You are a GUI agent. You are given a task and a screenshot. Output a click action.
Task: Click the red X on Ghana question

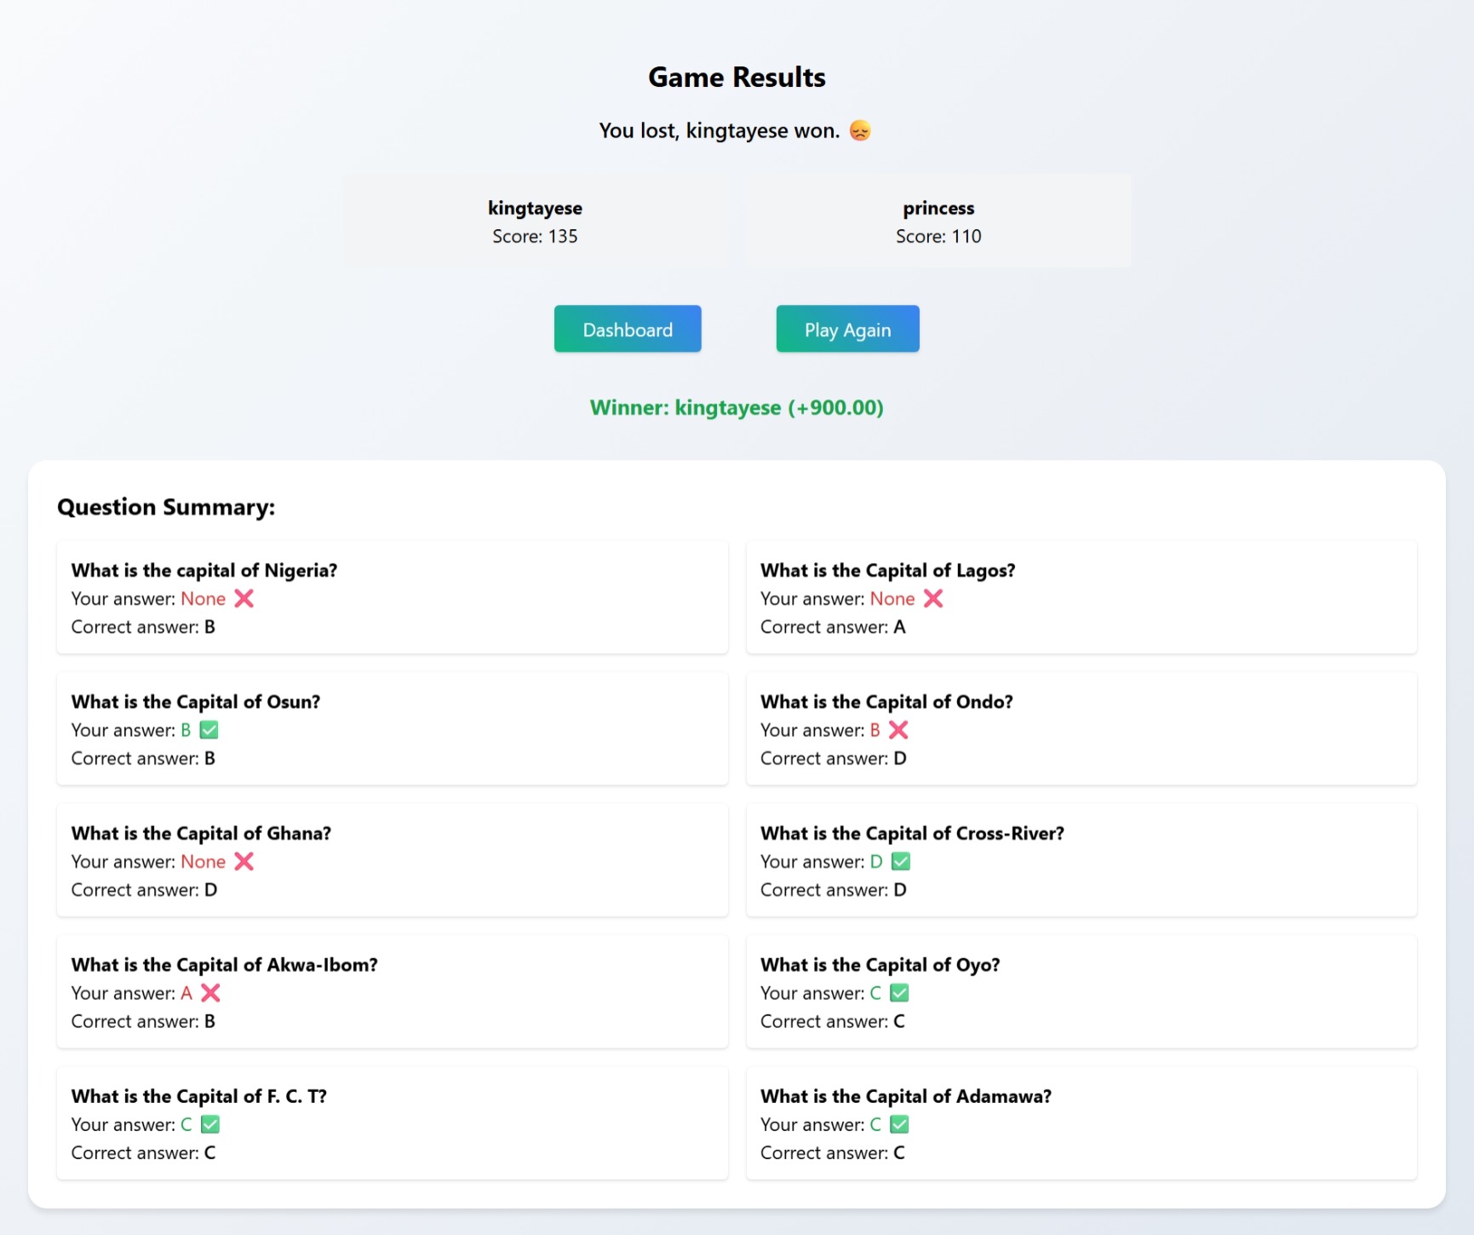(x=244, y=861)
